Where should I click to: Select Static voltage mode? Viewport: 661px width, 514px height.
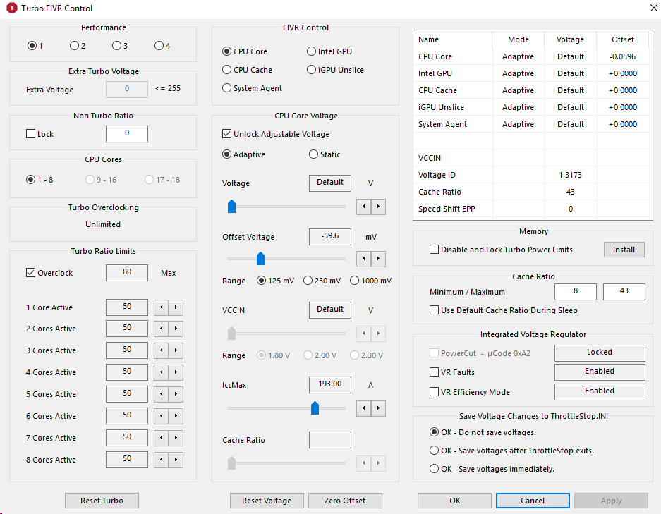click(314, 154)
